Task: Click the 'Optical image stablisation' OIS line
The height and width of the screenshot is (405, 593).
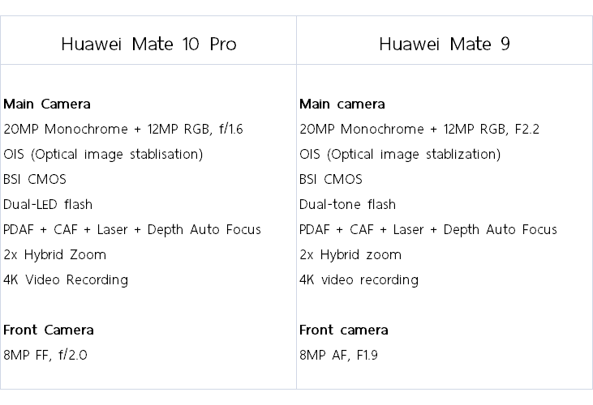Action: pyautogui.click(x=103, y=154)
